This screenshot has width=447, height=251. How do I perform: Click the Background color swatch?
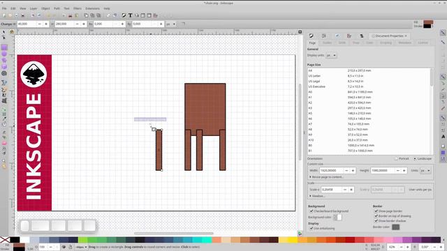(337, 217)
